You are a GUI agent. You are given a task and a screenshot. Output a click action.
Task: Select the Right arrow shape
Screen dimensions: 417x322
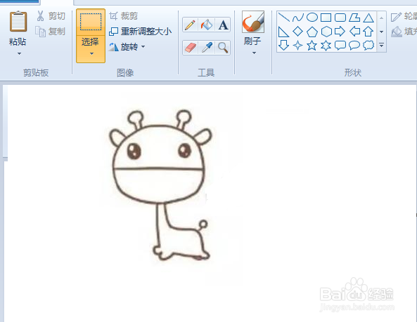[x=340, y=32]
